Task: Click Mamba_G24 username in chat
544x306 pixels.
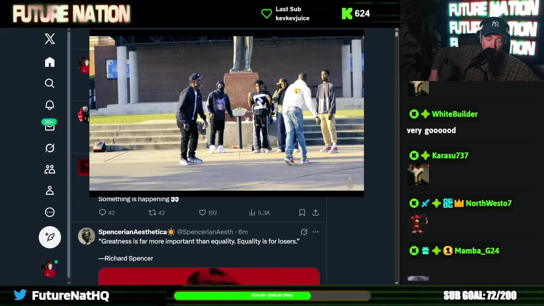Action: coord(477,251)
